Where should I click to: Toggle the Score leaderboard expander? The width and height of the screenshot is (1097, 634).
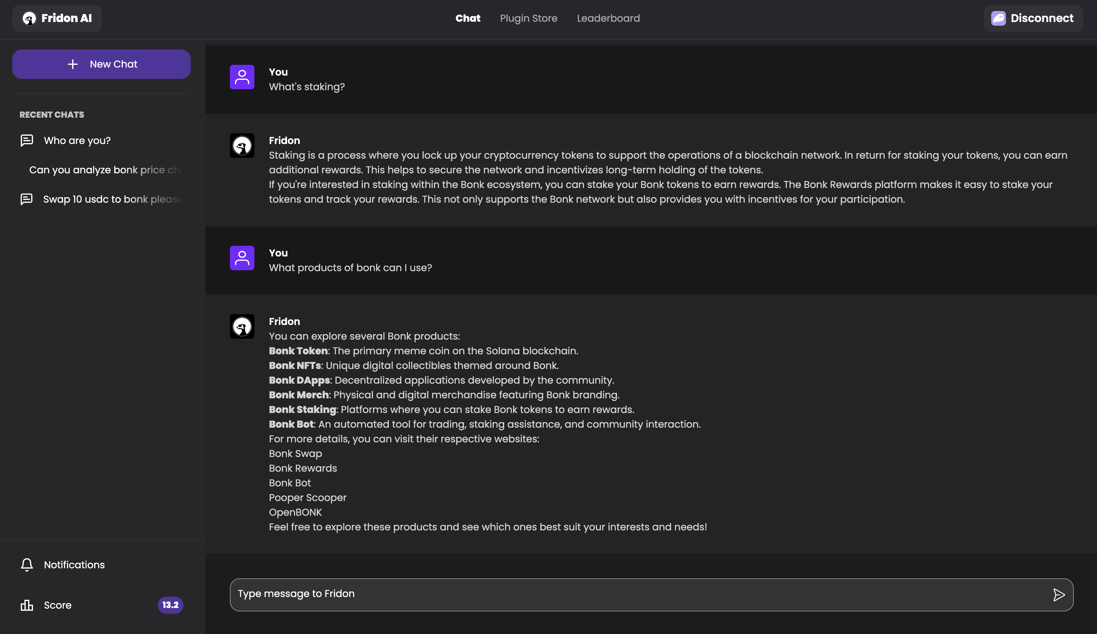coord(101,605)
